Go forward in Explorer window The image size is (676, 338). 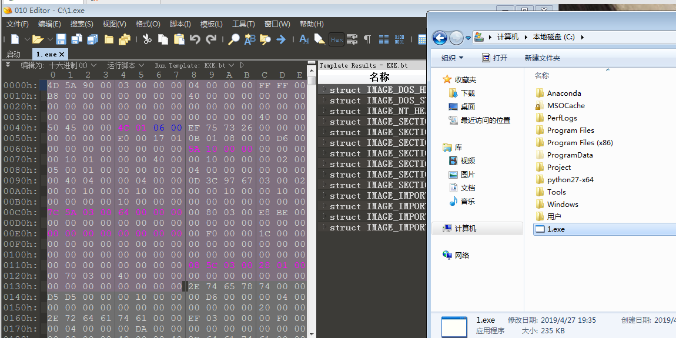pyautogui.click(x=456, y=38)
